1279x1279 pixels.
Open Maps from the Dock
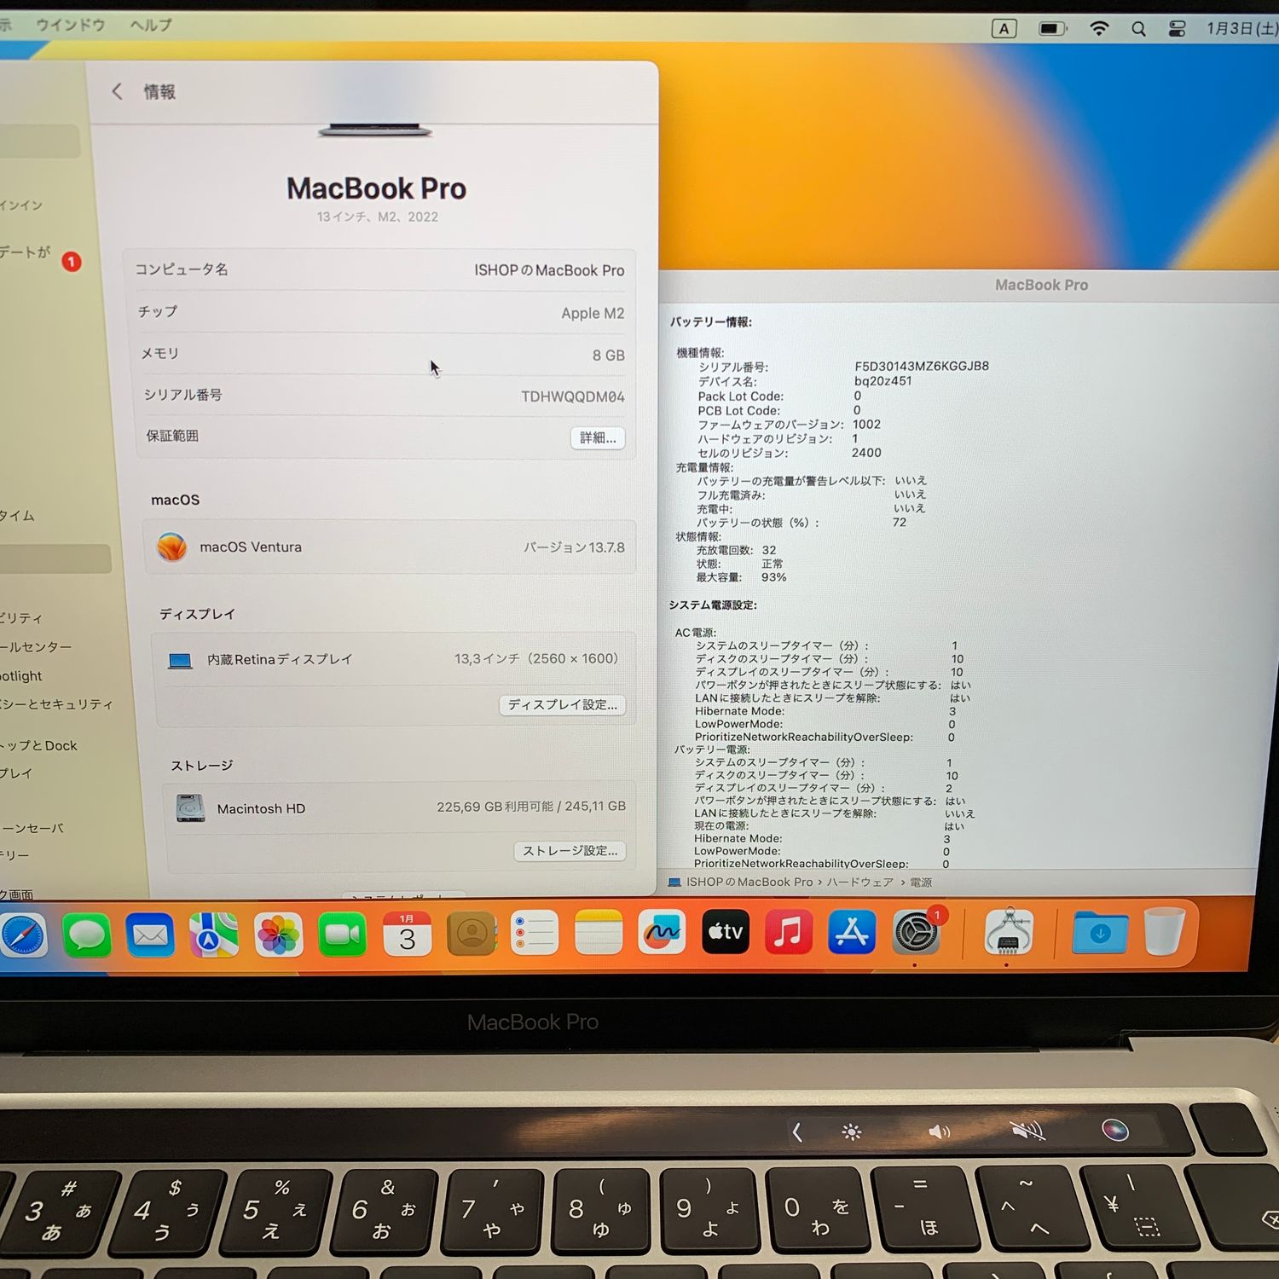pos(213,935)
